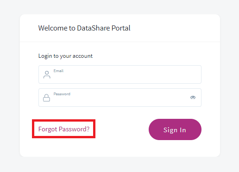Click the Welcome to DataShare Portal heading
This screenshot has height=172, width=239.
84,28
